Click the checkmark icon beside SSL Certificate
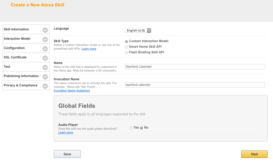 (45, 58)
